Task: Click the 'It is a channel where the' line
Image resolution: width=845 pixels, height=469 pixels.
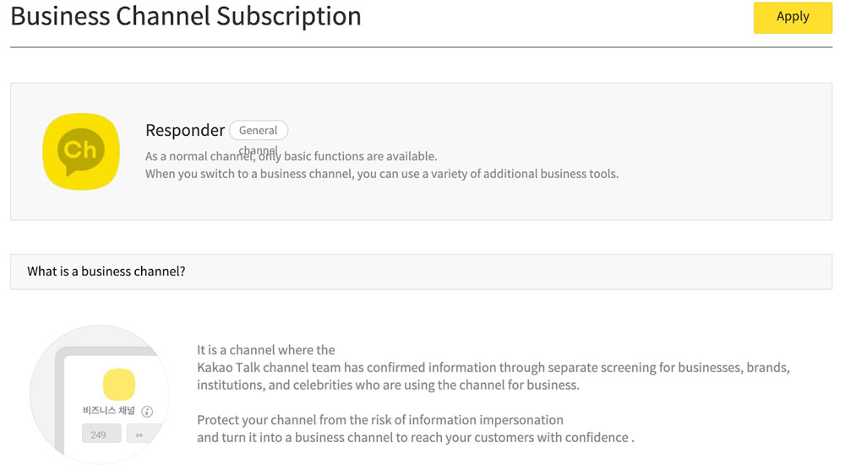Action: [x=266, y=350]
